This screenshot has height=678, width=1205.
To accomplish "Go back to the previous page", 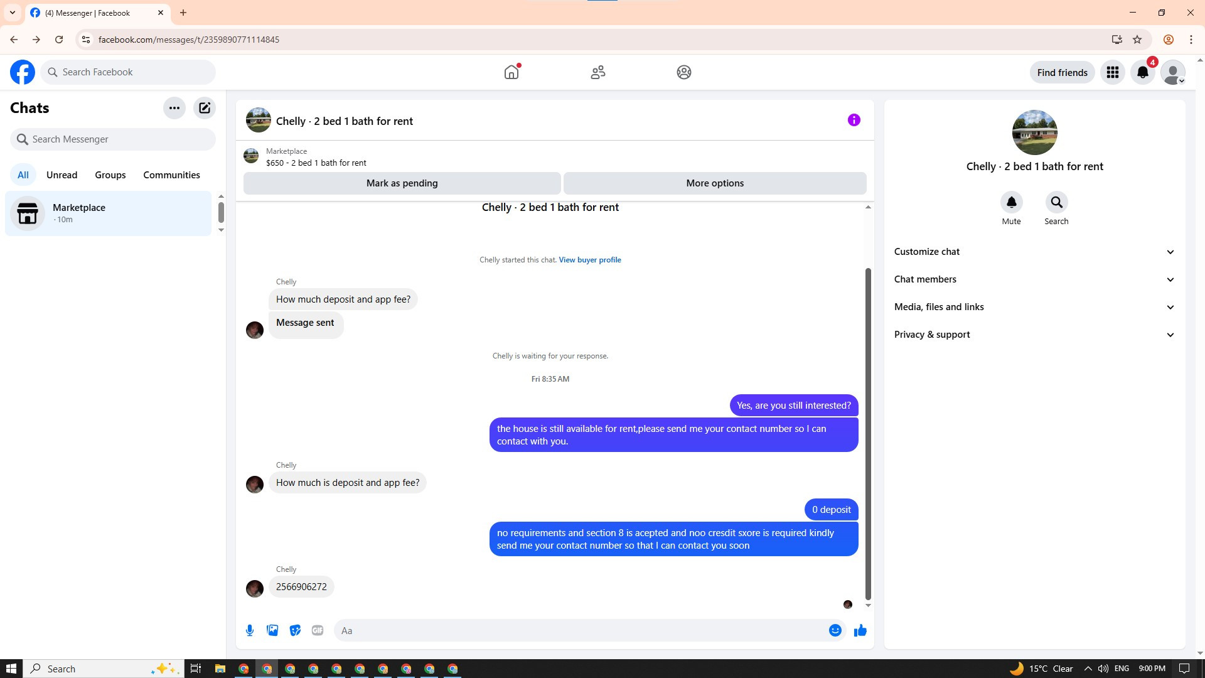I will pos(14,40).
